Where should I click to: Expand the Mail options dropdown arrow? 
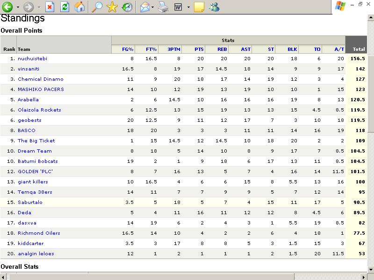coord(153,7)
